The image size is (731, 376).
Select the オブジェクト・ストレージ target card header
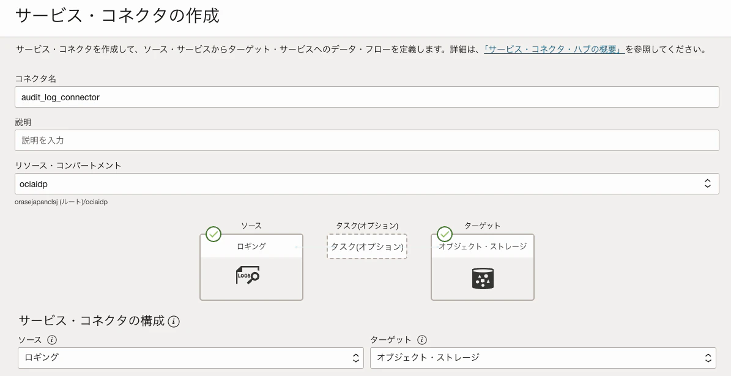483,246
